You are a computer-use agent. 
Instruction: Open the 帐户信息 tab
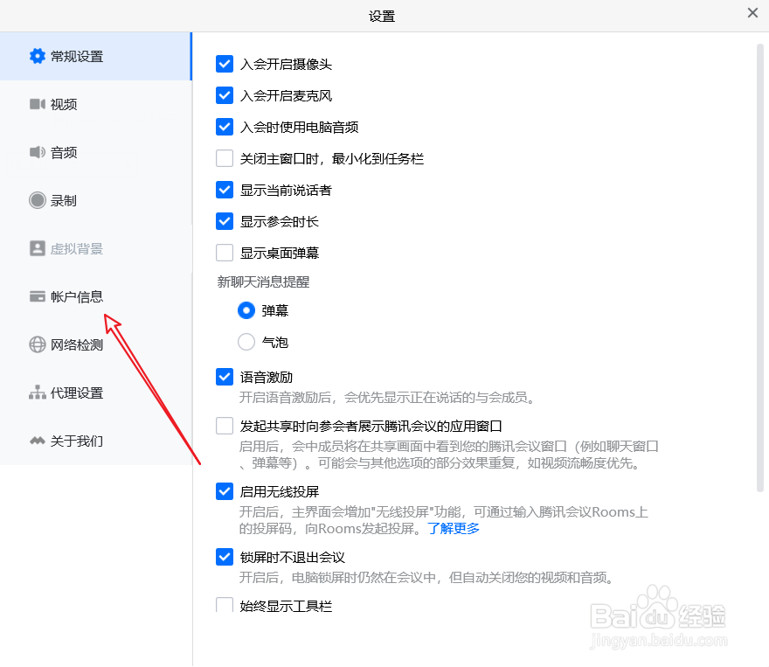[95, 296]
